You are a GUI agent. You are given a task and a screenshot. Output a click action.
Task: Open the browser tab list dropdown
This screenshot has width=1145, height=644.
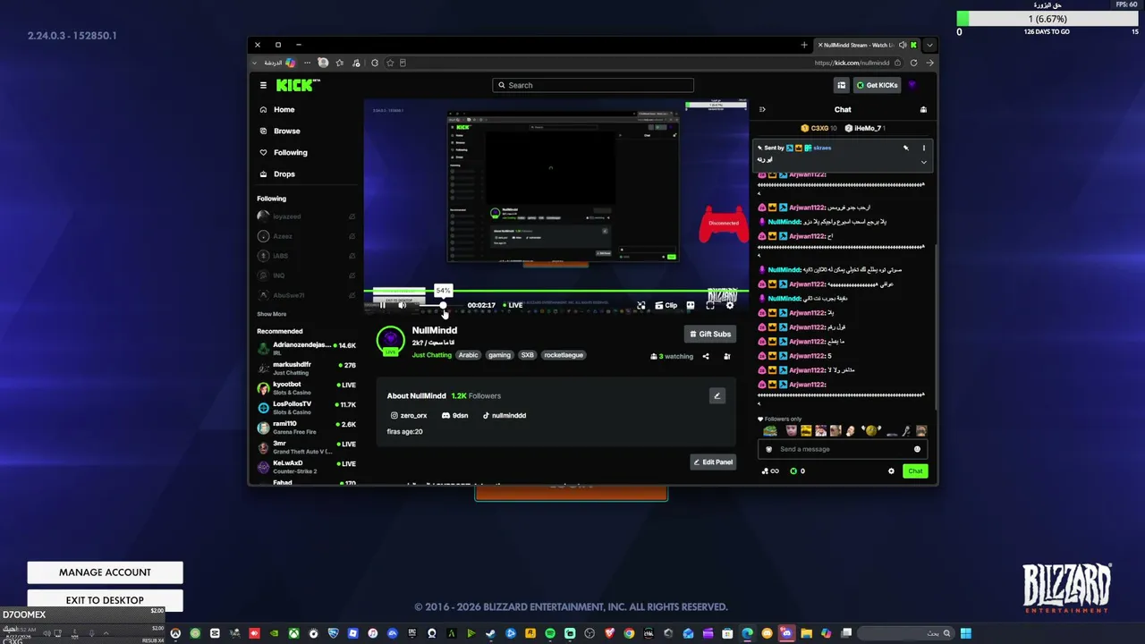point(929,45)
